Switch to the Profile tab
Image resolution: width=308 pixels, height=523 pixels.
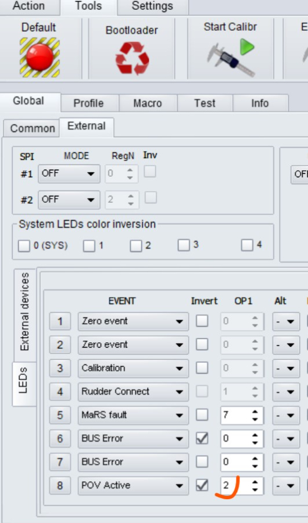click(x=88, y=103)
